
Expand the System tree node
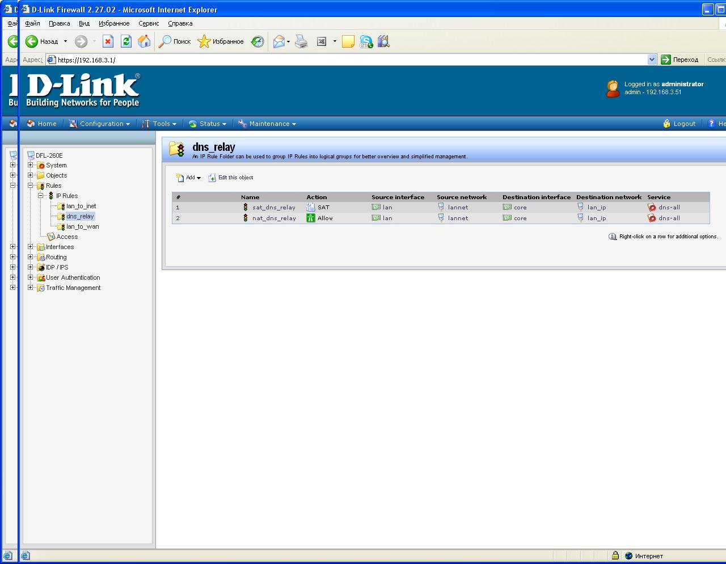click(31, 165)
